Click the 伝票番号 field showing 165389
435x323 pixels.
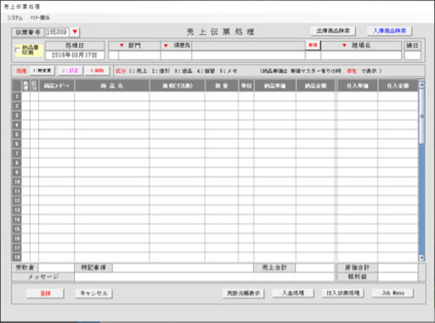[x=57, y=32]
